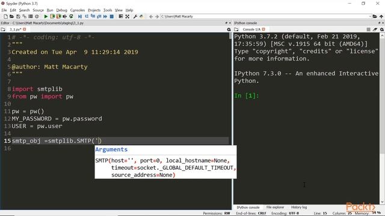Click the In [1]: console prompt
Viewport: 385px width, 216px height.
[x=246, y=96]
